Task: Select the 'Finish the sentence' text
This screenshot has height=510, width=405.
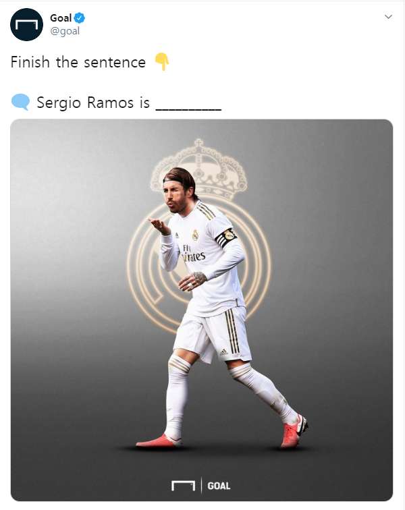Action: [x=78, y=62]
